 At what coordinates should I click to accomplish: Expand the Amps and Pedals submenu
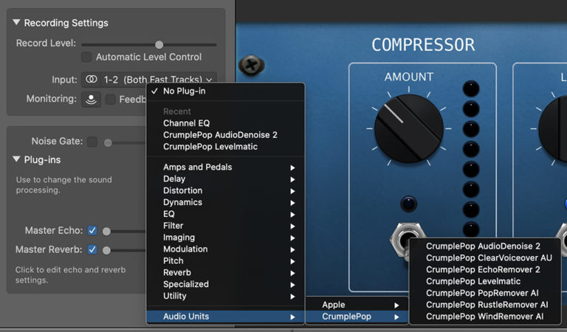226,167
